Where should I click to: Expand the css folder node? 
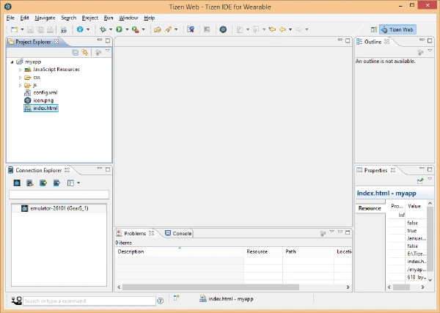pyautogui.click(x=21, y=77)
